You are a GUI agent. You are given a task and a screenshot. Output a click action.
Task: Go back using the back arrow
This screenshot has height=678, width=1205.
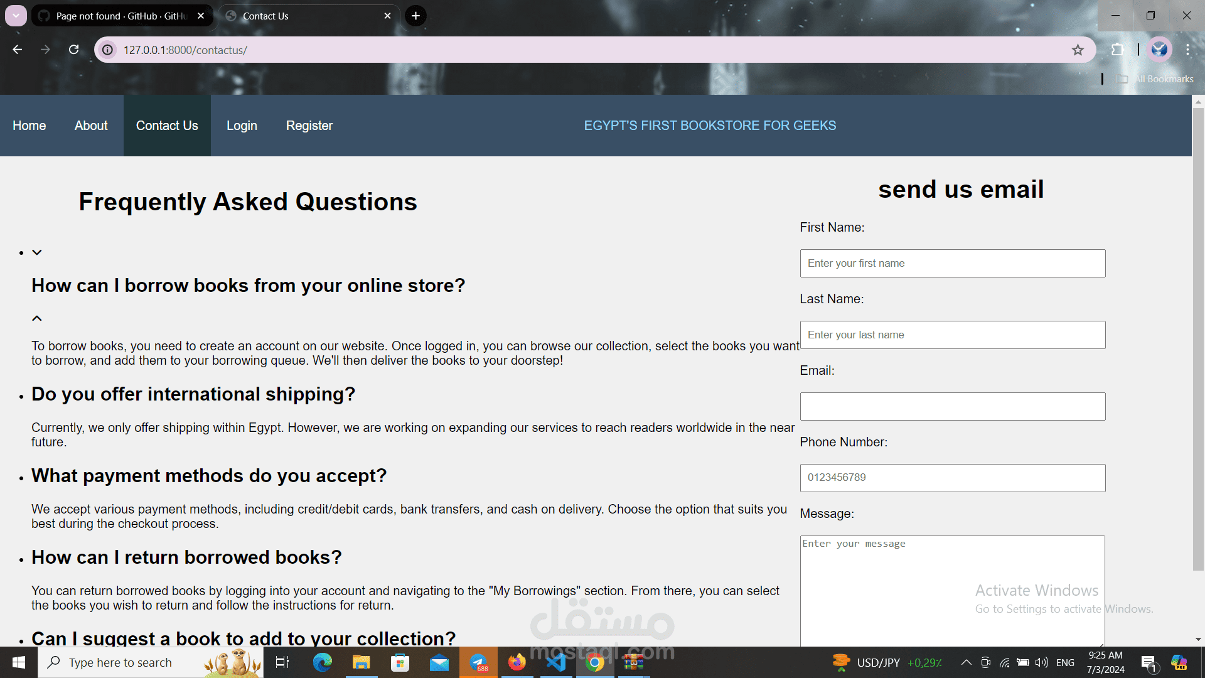click(18, 50)
